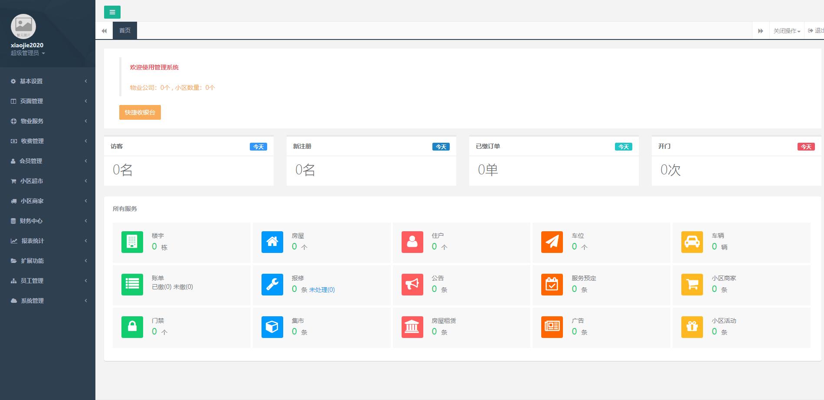Click the tab scroll-right double arrow
Image resolution: width=824 pixels, height=400 pixels.
coord(760,31)
